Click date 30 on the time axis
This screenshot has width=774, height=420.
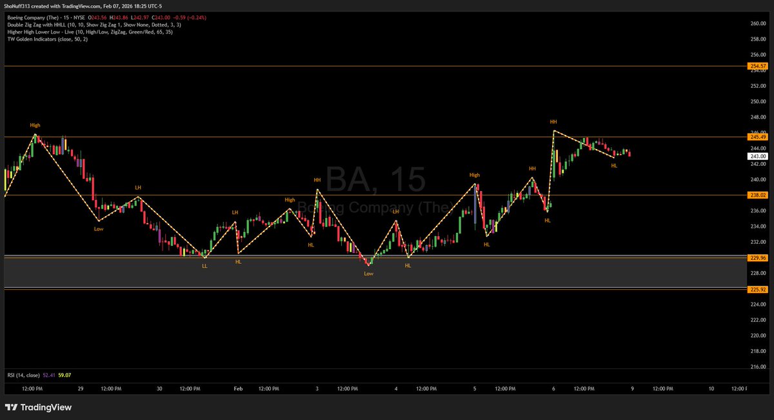coord(159,389)
